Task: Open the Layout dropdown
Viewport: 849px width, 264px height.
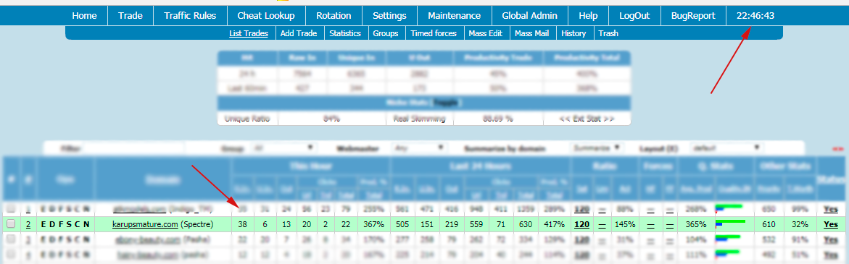Action: (x=726, y=148)
